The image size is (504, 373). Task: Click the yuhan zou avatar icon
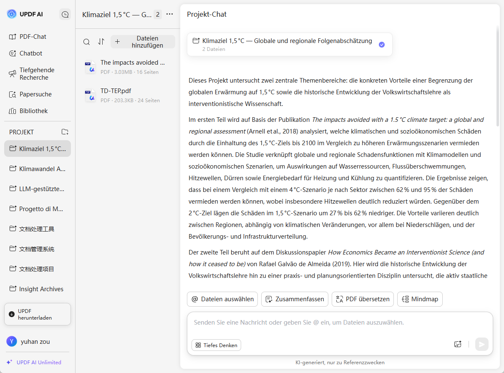tap(12, 341)
